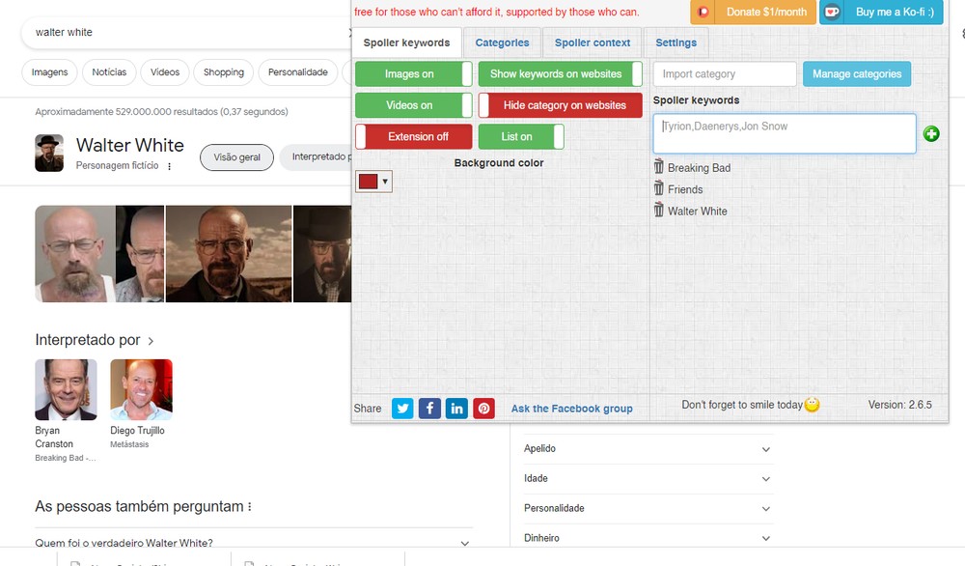The height and width of the screenshot is (566, 965).
Task: Open the Spoiler context tab
Action: click(593, 42)
